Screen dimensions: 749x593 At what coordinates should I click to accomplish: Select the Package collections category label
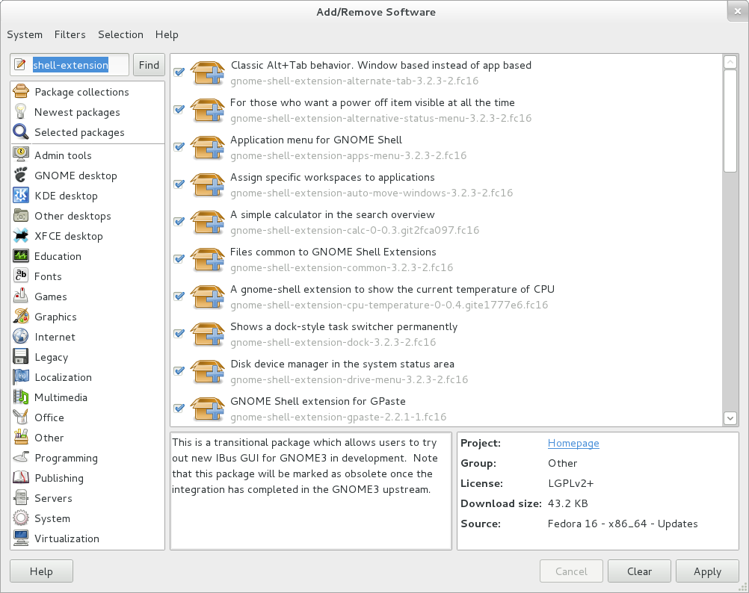point(81,92)
